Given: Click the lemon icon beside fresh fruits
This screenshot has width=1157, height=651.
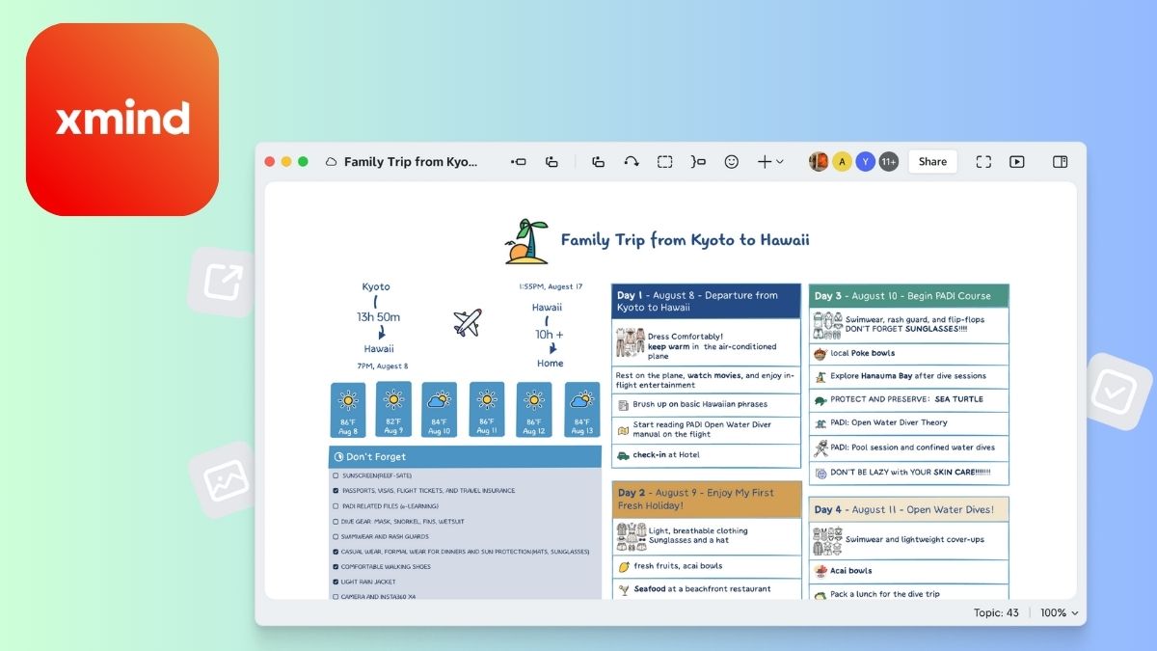Looking at the screenshot, I should point(623,566).
